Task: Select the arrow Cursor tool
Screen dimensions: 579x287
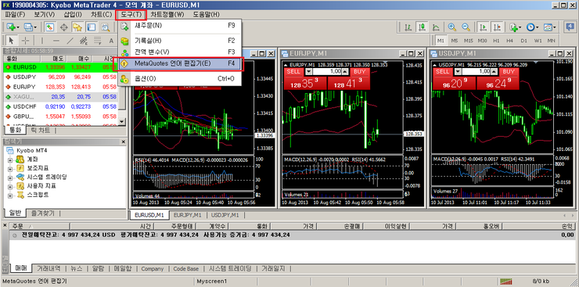Action: coord(11,41)
